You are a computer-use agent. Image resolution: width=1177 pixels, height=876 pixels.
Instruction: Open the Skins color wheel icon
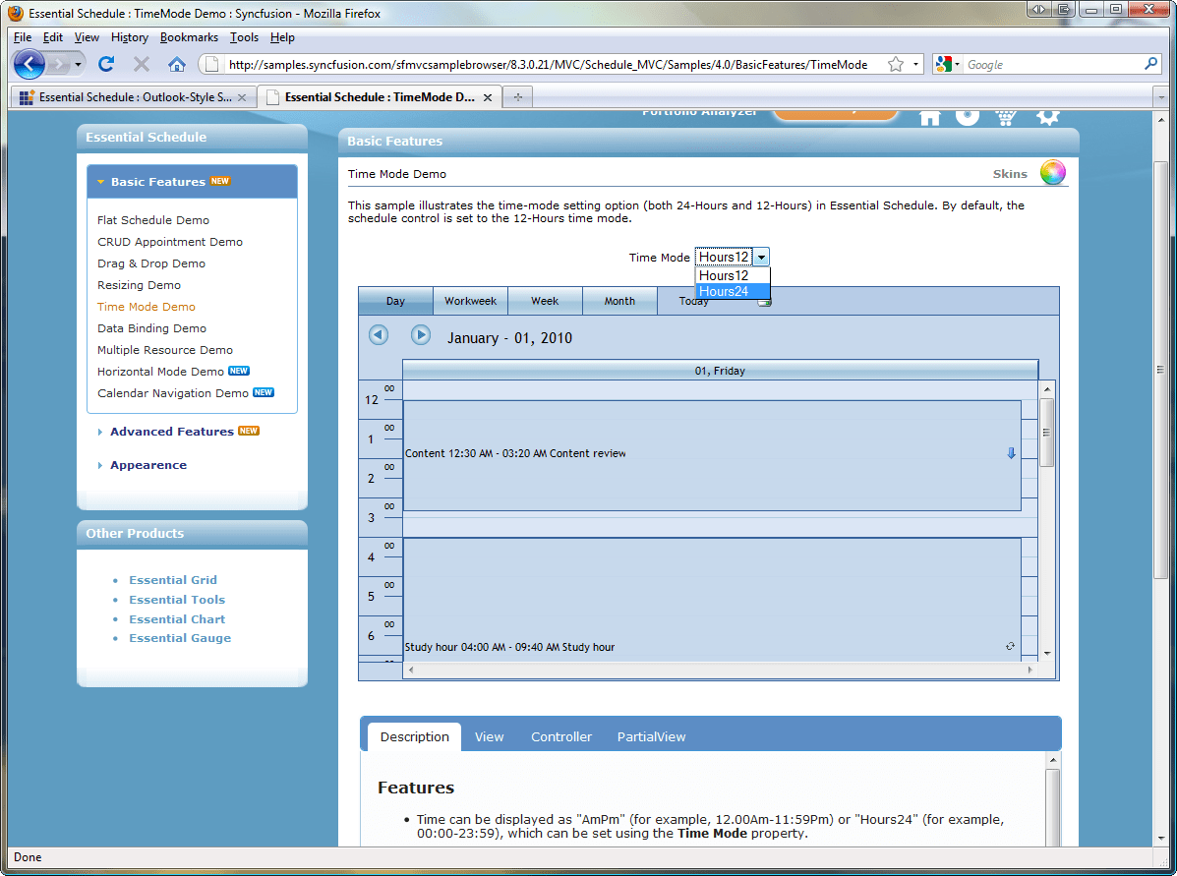coord(1053,173)
